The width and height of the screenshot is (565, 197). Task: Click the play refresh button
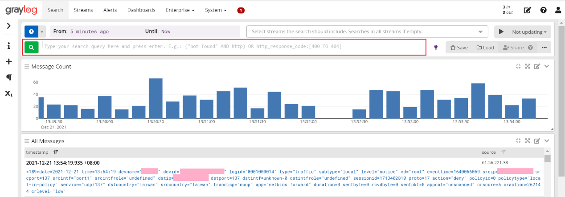pyautogui.click(x=501, y=32)
